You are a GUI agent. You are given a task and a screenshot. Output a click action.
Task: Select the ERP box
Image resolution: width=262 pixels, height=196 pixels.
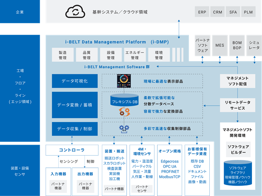(x=202, y=12)
